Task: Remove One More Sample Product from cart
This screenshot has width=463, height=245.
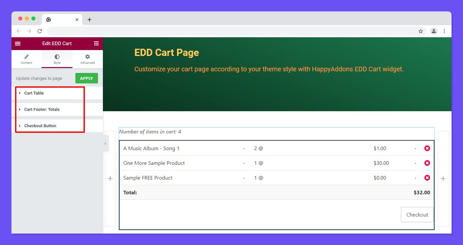Action: (x=427, y=163)
